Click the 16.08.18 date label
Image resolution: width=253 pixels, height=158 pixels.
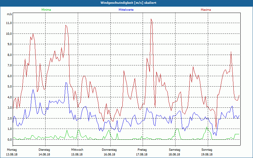[109, 155]
